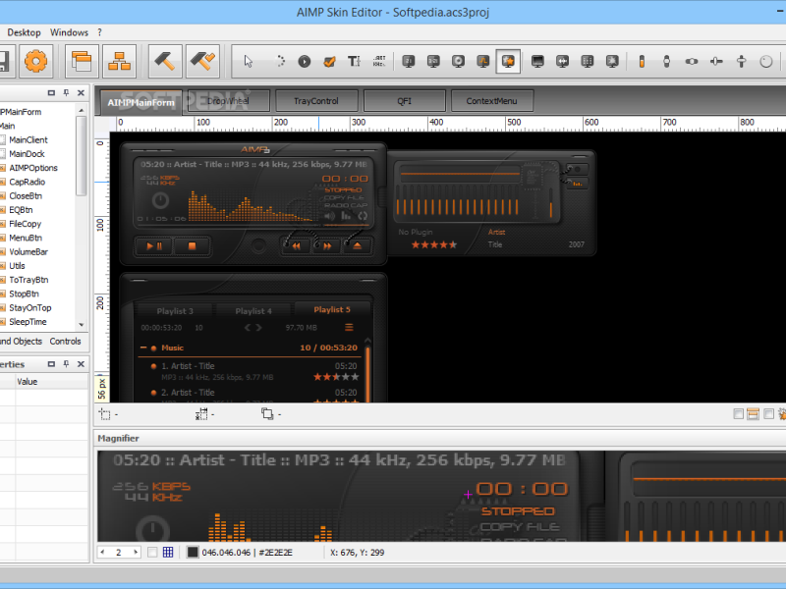Screen dimensions: 786x589
Task: Switch to the AIMPMainForm tab
Action: pyautogui.click(x=141, y=102)
